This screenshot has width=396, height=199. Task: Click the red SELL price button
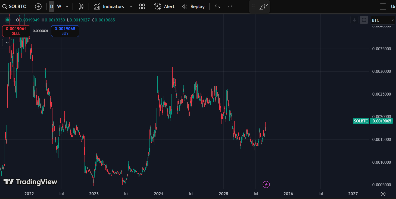click(x=16, y=31)
